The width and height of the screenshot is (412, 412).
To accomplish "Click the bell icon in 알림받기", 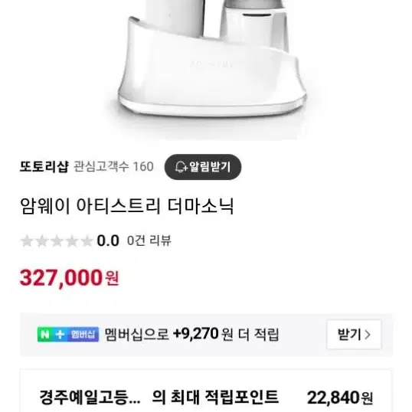I will click(181, 167).
